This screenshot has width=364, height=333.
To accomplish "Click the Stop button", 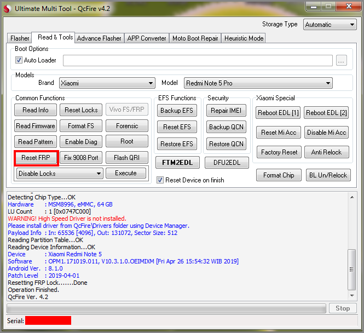I will tap(343, 308).
